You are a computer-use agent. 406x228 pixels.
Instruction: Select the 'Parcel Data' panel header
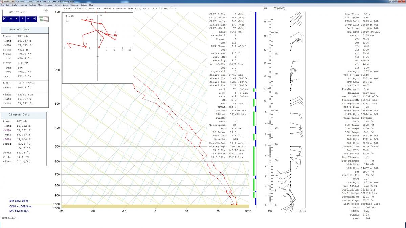(24, 30)
